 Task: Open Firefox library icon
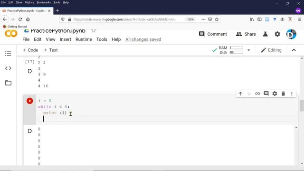click(252, 19)
